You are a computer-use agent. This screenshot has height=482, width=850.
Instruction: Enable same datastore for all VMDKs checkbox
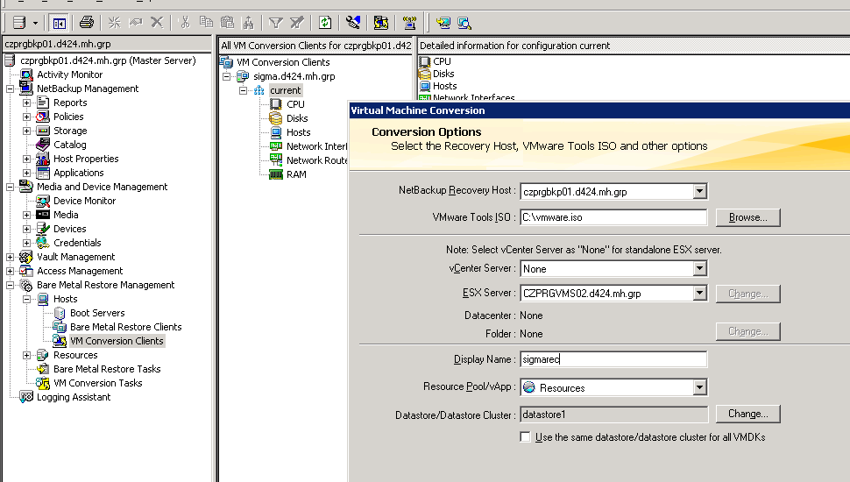click(x=525, y=437)
